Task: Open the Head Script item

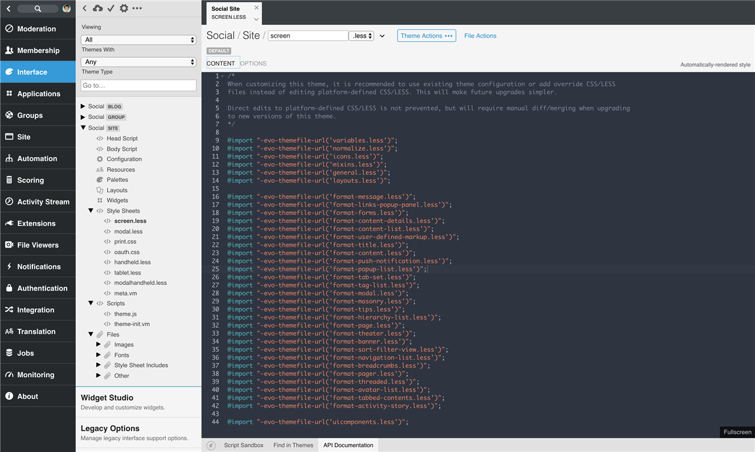Action: point(122,138)
